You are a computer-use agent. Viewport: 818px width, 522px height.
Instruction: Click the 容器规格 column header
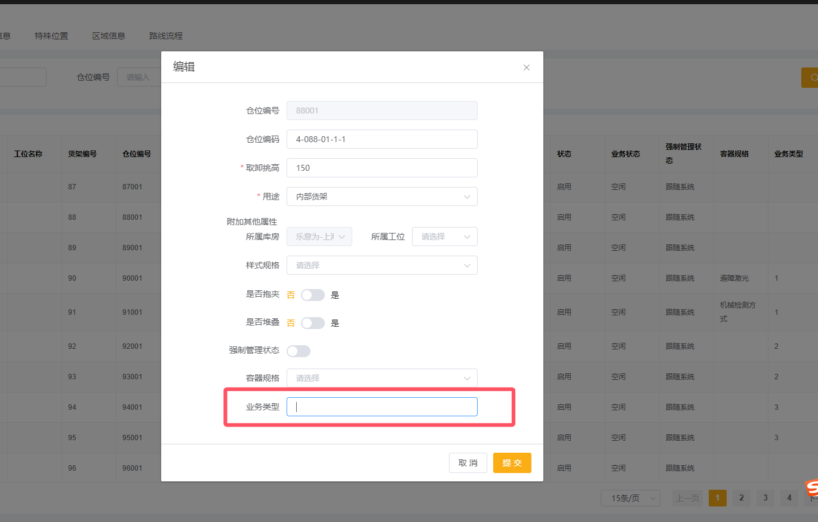[734, 154]
